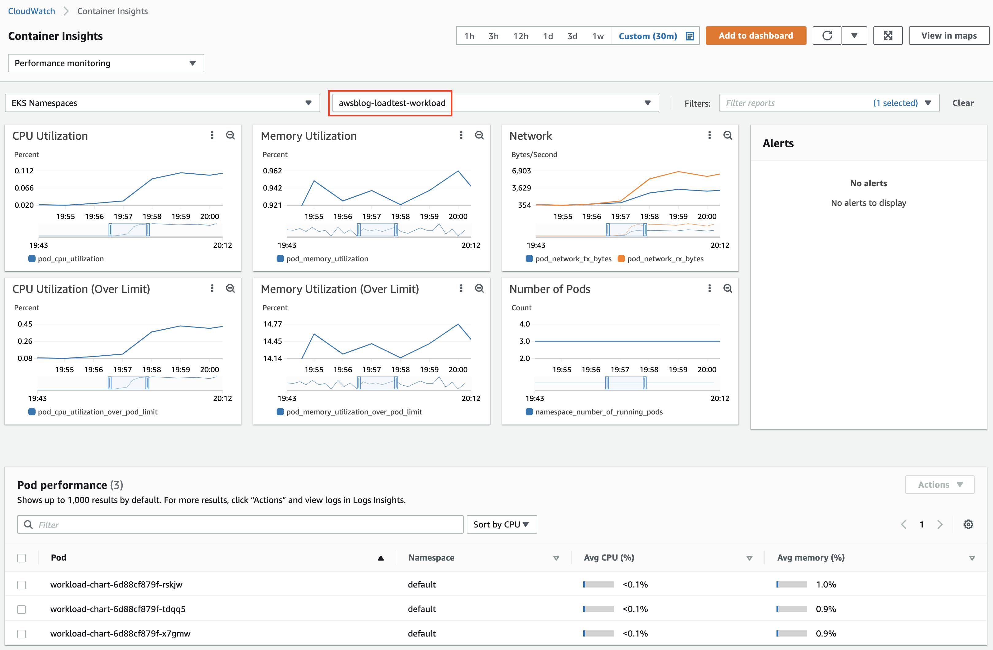Click the left handle of the CPU Utilization time slider
Image resolution: width=993 pixels, height=650 pixels.
[x=111, y=230]
